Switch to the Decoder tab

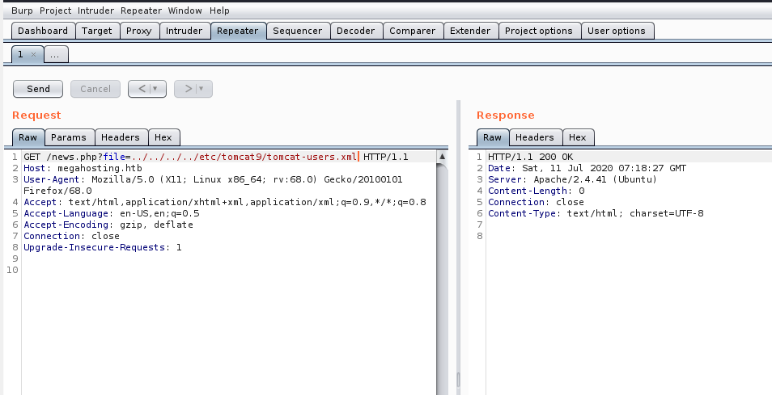point(356,31)
